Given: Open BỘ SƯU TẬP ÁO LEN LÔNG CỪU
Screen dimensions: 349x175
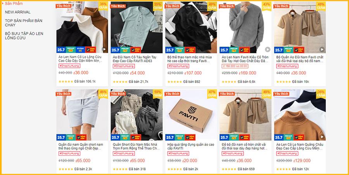Looking at the screenshot, I should click(x=24, y=36).
